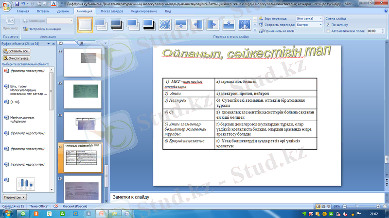Enable Автоматически после checkbox

tap(328, 31)
